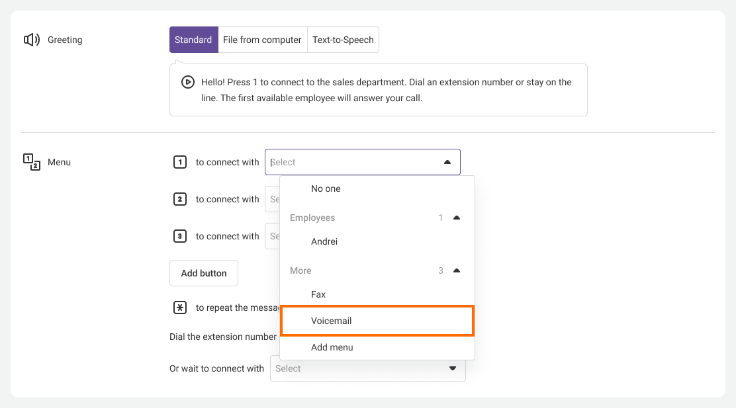Collapse the More group arrow
The height and width of the screenshot is (408, 736).
tap(456, 270)
